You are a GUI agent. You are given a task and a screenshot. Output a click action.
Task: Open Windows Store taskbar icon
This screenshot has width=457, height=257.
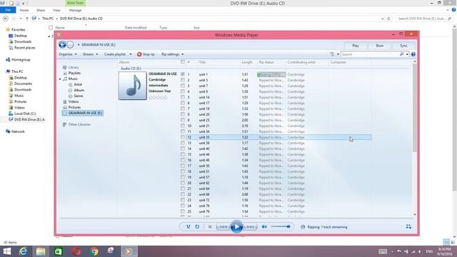(59, 251)
